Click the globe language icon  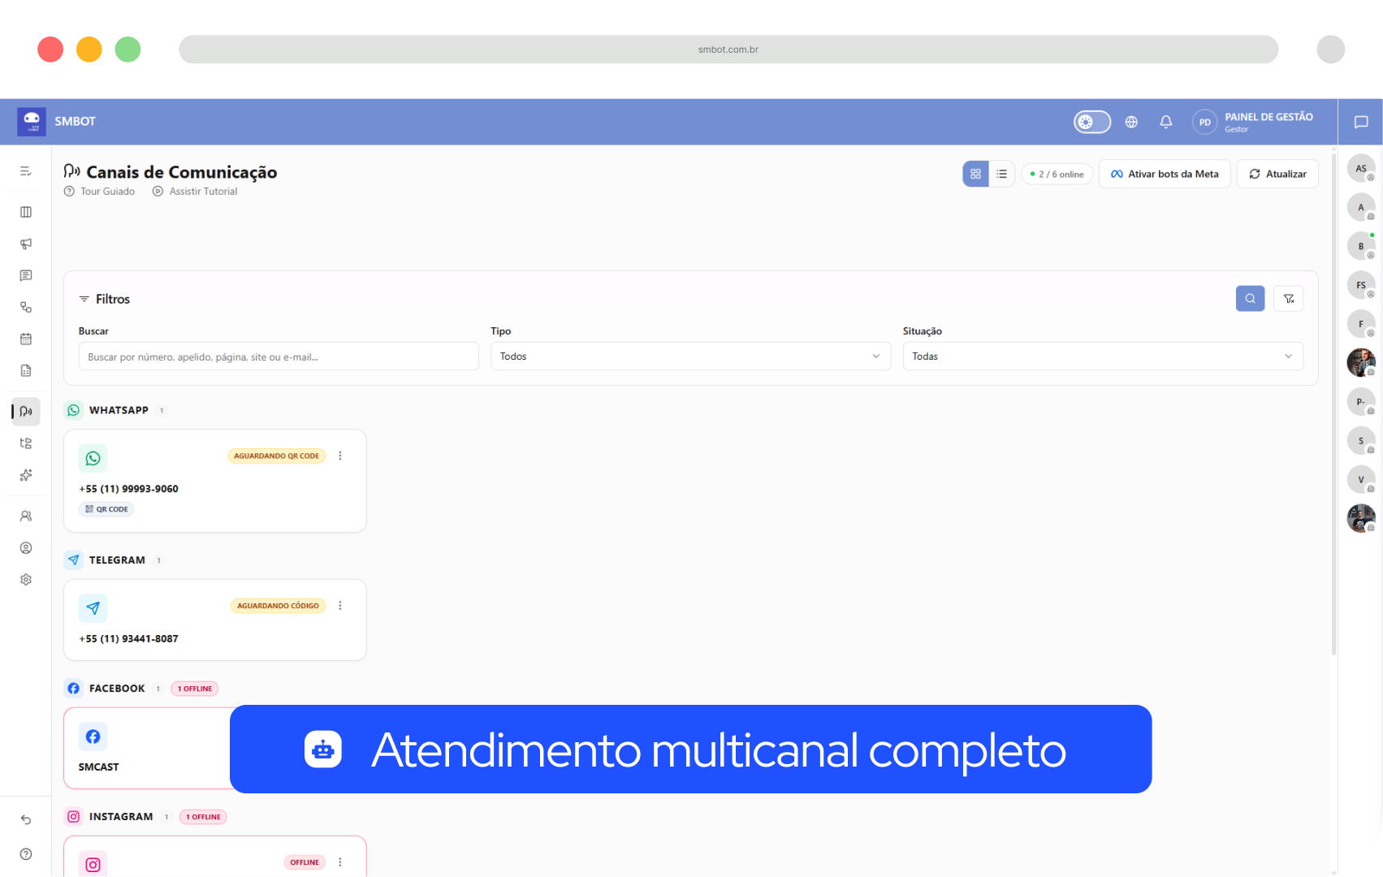(x=1131, y=122)
